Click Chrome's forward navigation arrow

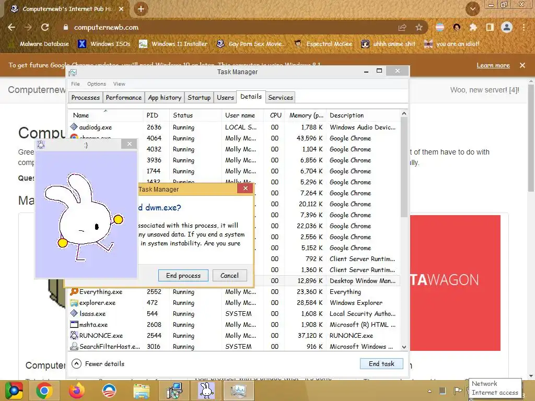click(28, 27)
